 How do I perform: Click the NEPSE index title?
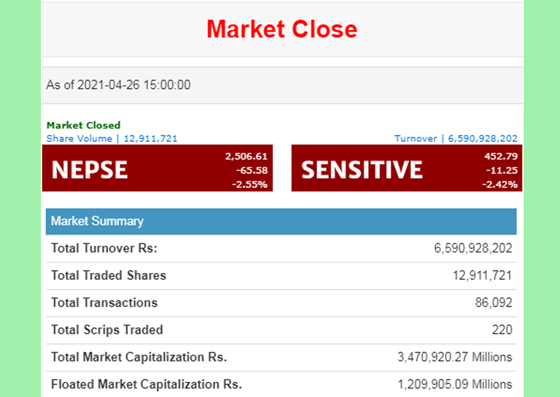click(x=90, y=169)
